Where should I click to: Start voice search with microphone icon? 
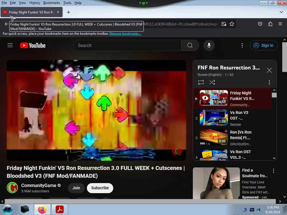pyautogui.click(x=209, y=45)
